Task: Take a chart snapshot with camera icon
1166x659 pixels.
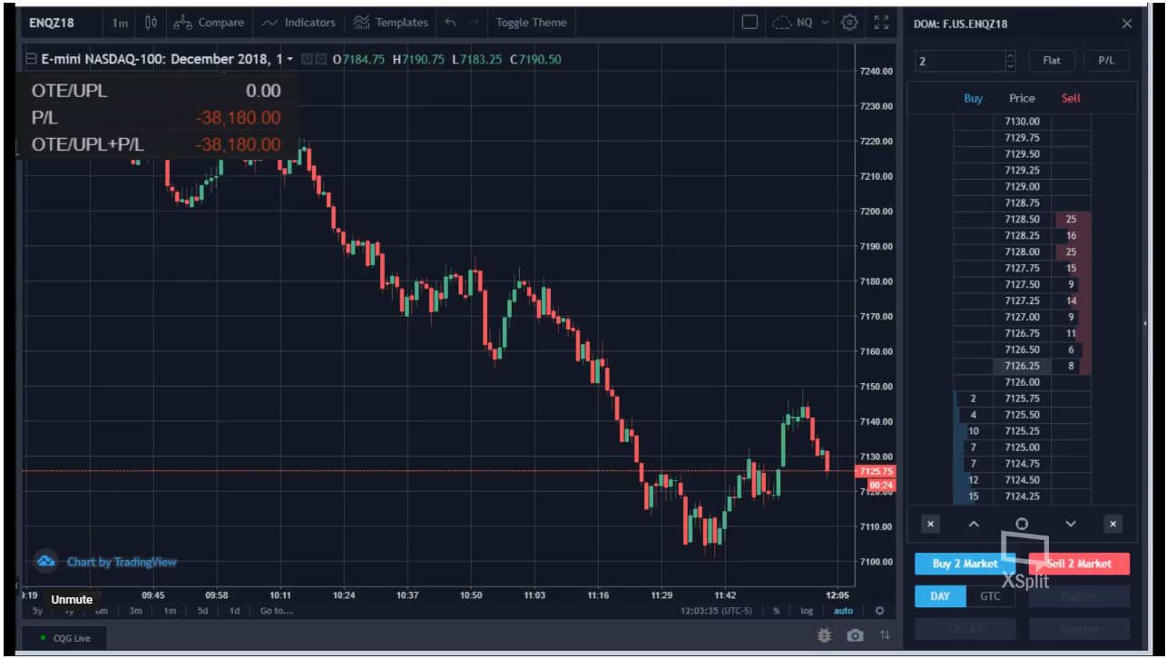Action: (x=855, y=636)
